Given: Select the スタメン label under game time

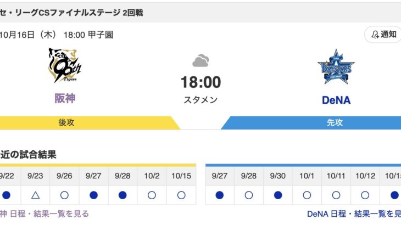Looking at the screenshot, I should click(200, 100).
